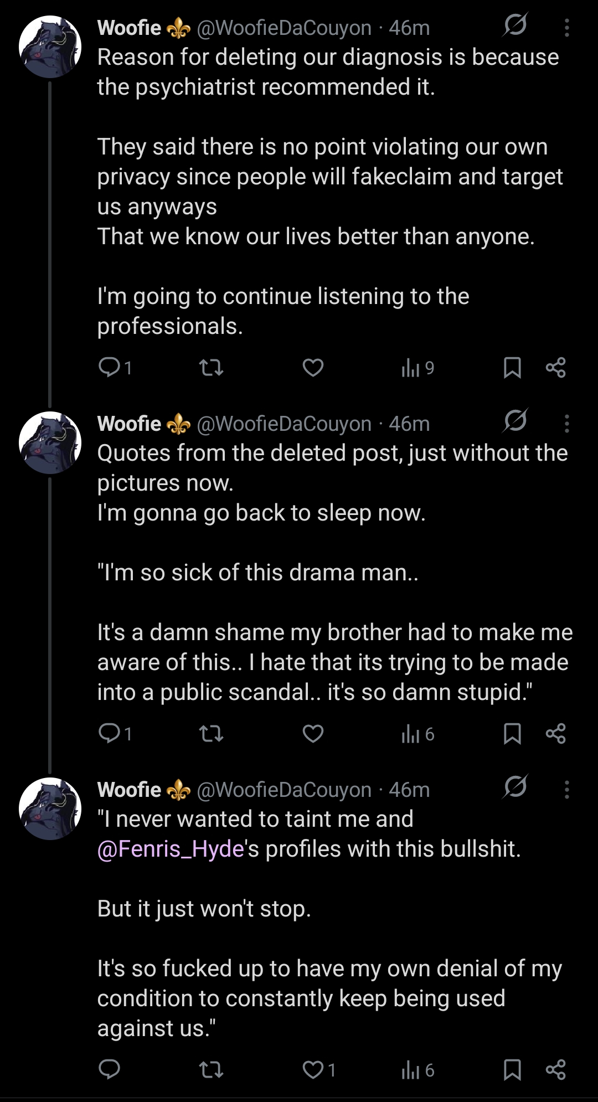Reply to the psychiatrist diagnosis post
This screenshot has height=1102, width=598.
(115, 368)
